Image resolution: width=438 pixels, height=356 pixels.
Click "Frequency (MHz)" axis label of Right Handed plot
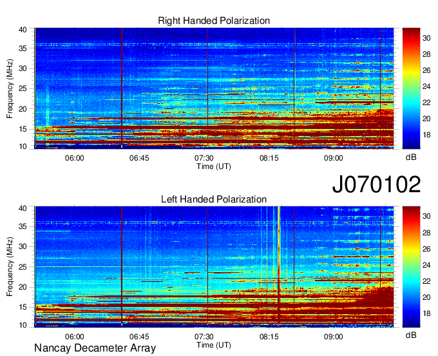(10, 88)
